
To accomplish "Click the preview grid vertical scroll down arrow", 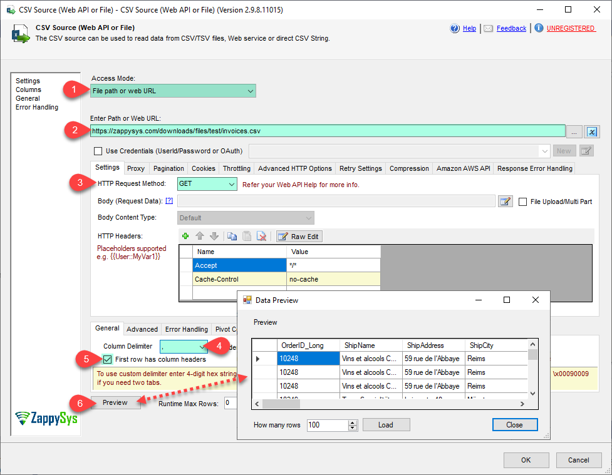I will click(x=533, y=394).
